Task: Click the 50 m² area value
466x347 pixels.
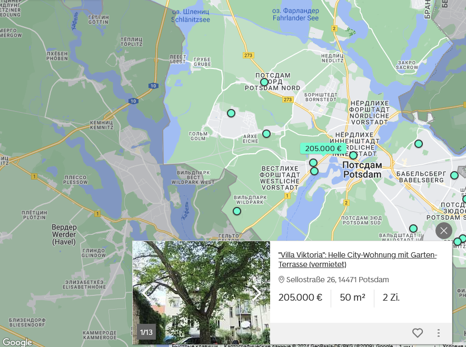Action: (352, 298)
